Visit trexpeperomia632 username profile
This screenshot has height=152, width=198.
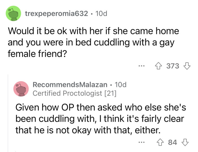[57, 14]
